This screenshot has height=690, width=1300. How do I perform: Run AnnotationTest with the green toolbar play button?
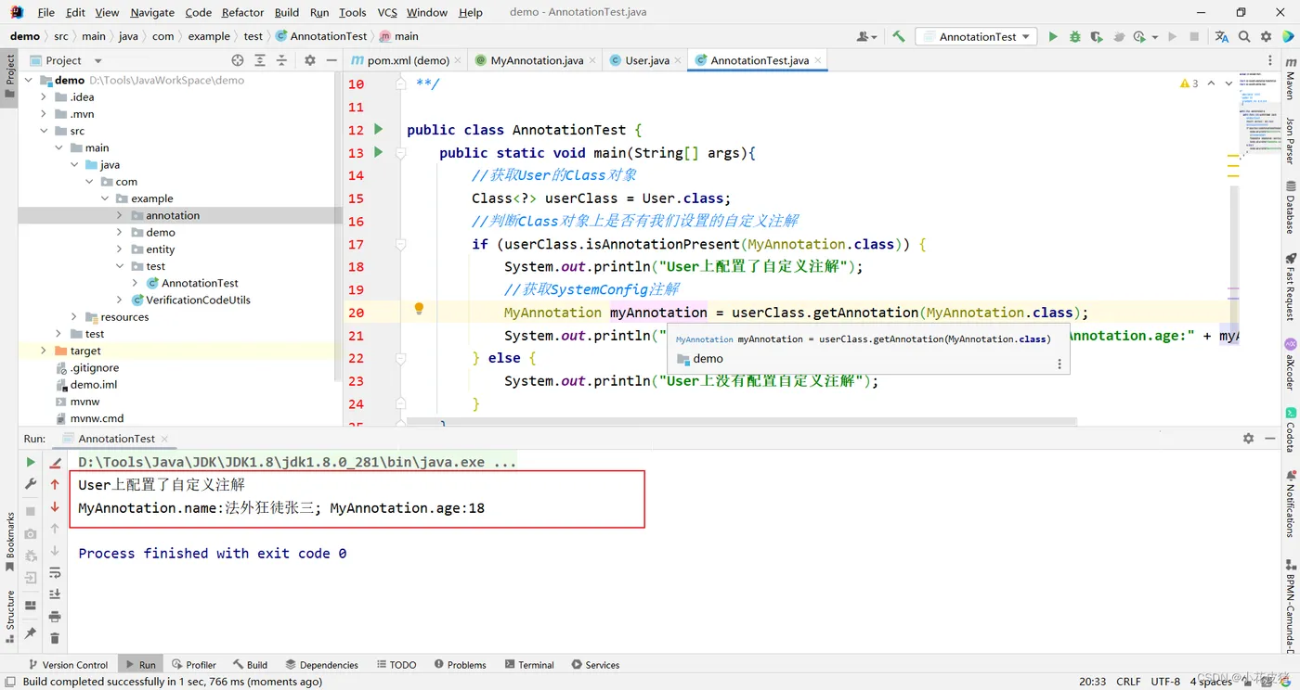tap(1052, 37)
